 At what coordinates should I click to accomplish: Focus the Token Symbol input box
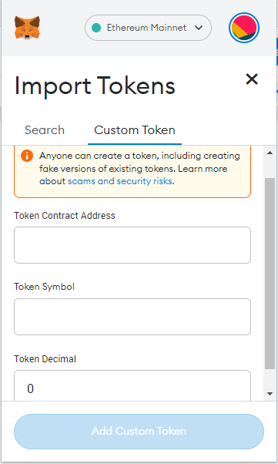[x=132, y=317]
